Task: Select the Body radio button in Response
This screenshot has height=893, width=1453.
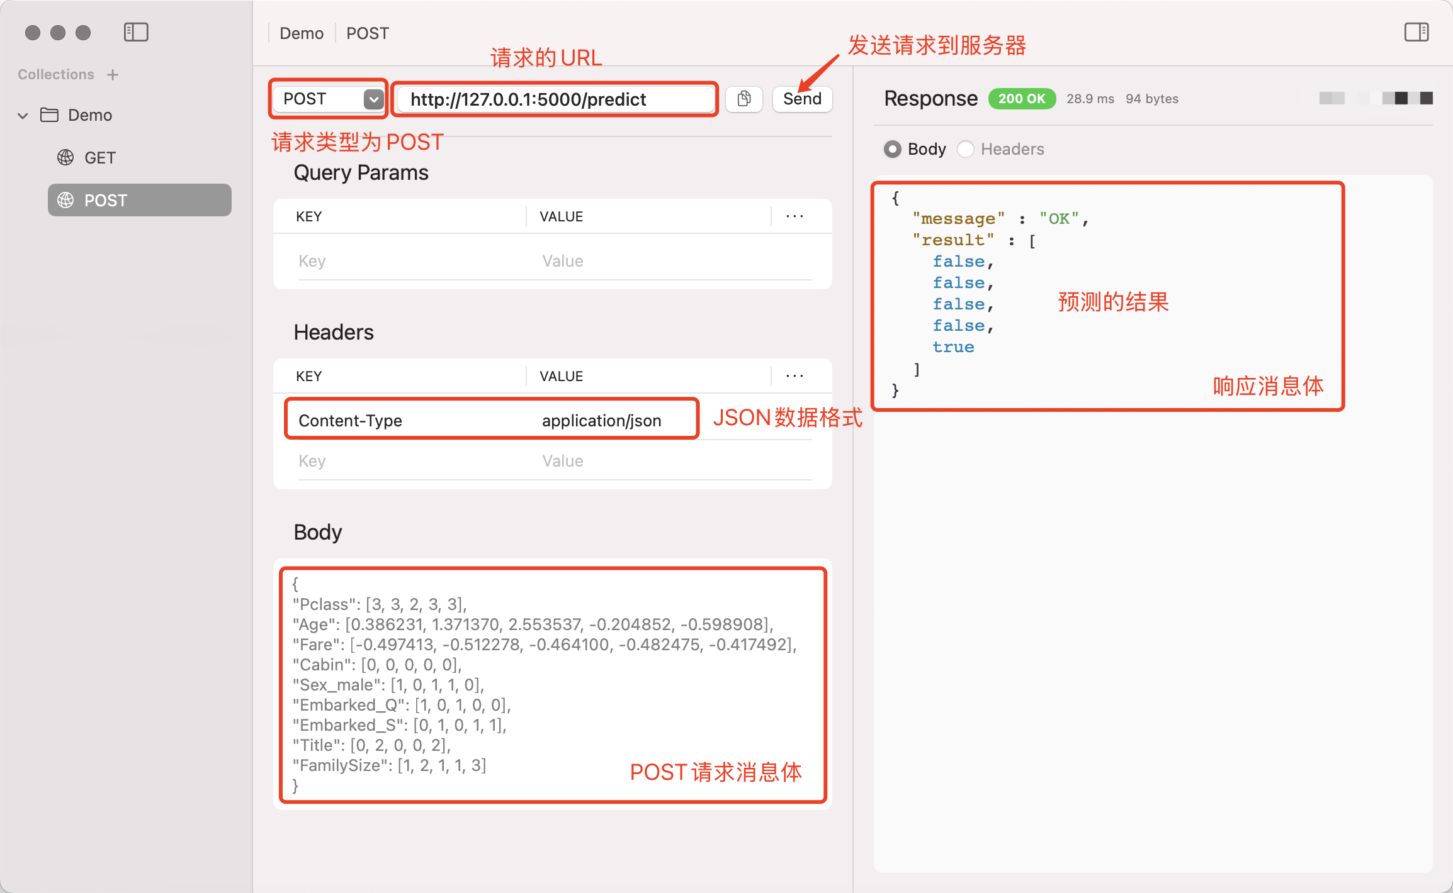Action: coord(892,149)
